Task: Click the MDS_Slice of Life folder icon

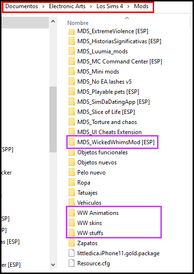Action: coord(72,112)
